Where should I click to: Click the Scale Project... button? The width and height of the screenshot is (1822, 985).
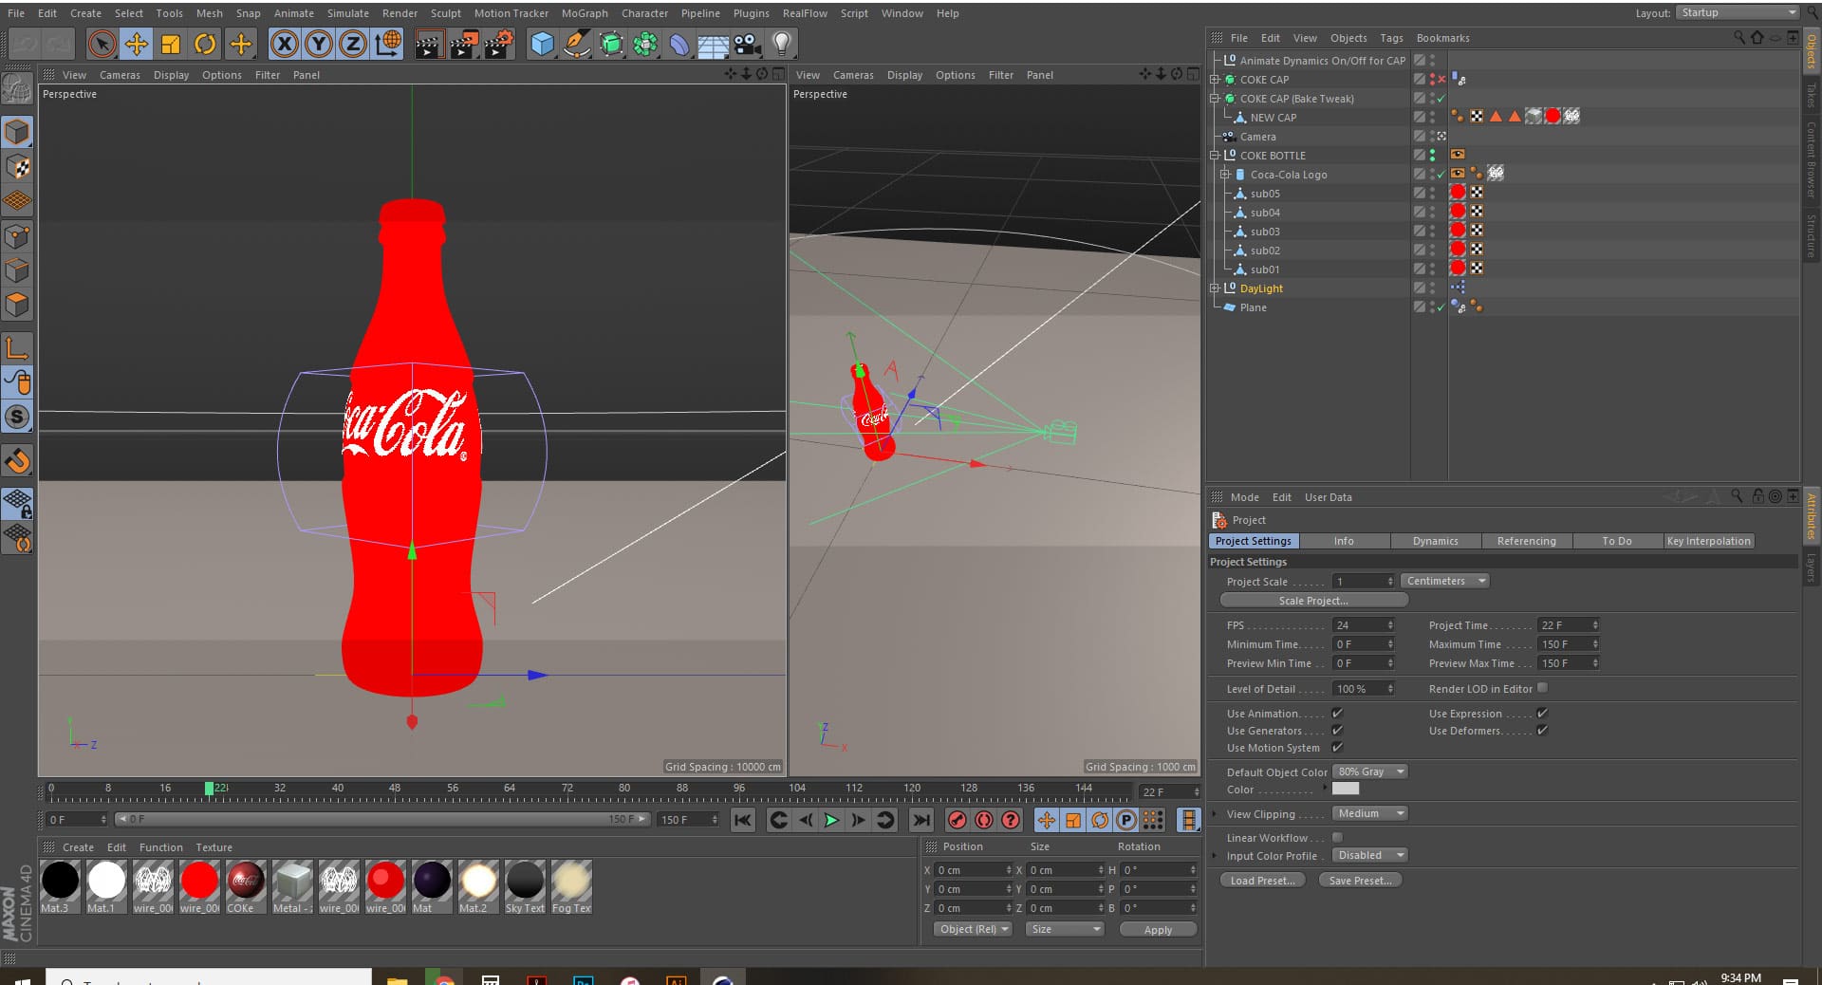1313,601
